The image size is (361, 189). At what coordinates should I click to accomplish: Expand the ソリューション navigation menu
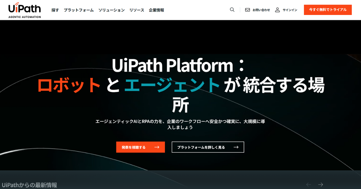click(x=111, y=10)
